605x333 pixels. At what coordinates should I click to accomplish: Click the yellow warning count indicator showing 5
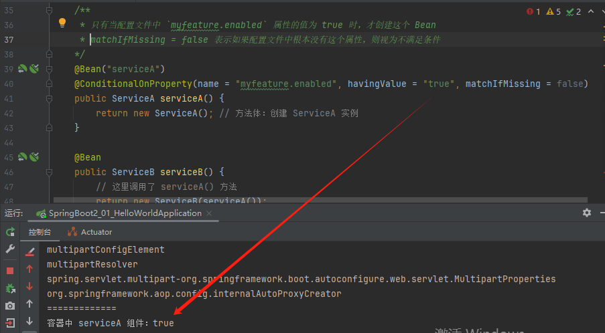tap(553, 11)
